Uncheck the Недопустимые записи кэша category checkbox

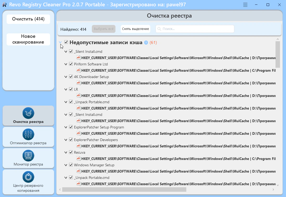click(x=66, y=42)
